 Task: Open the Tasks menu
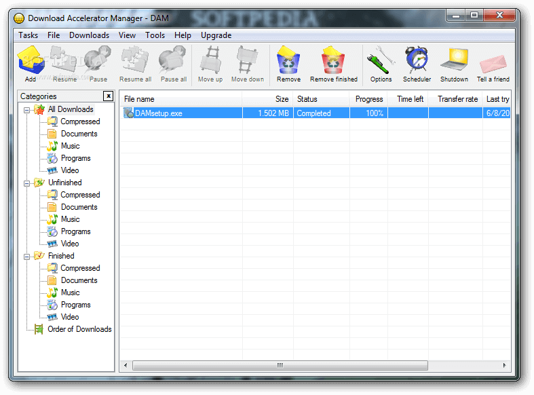28,35
